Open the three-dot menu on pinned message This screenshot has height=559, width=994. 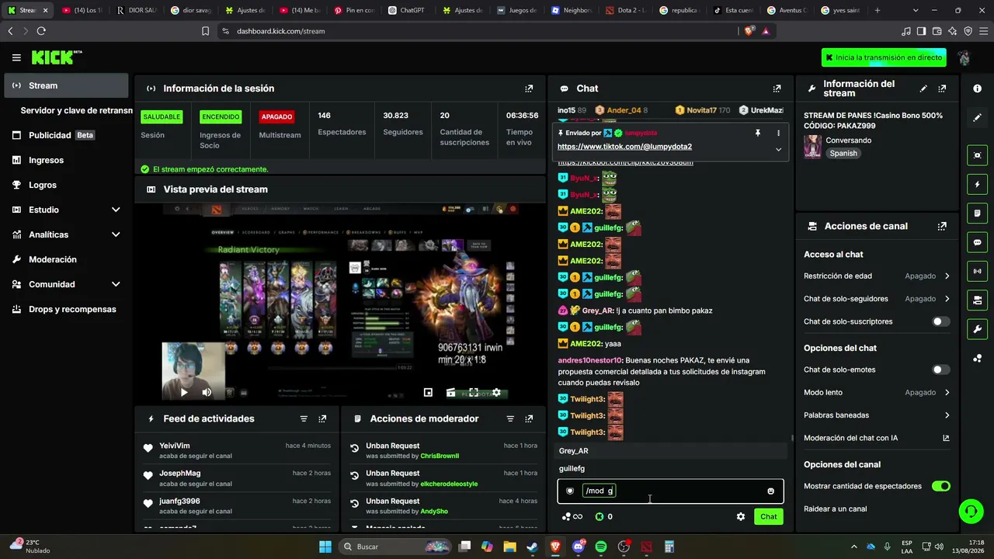click(x=778, y=133)
